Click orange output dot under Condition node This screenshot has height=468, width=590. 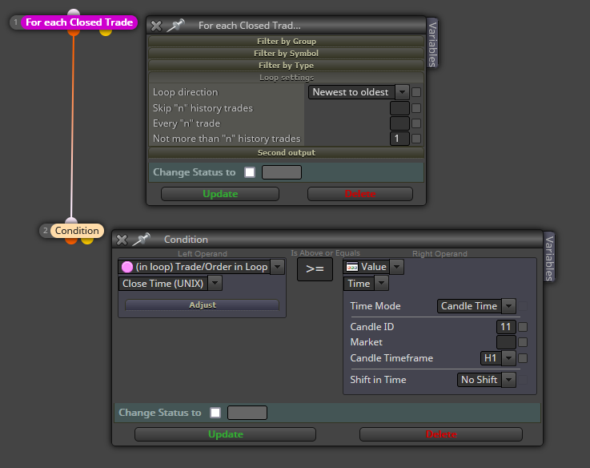[x=71, y=240]
